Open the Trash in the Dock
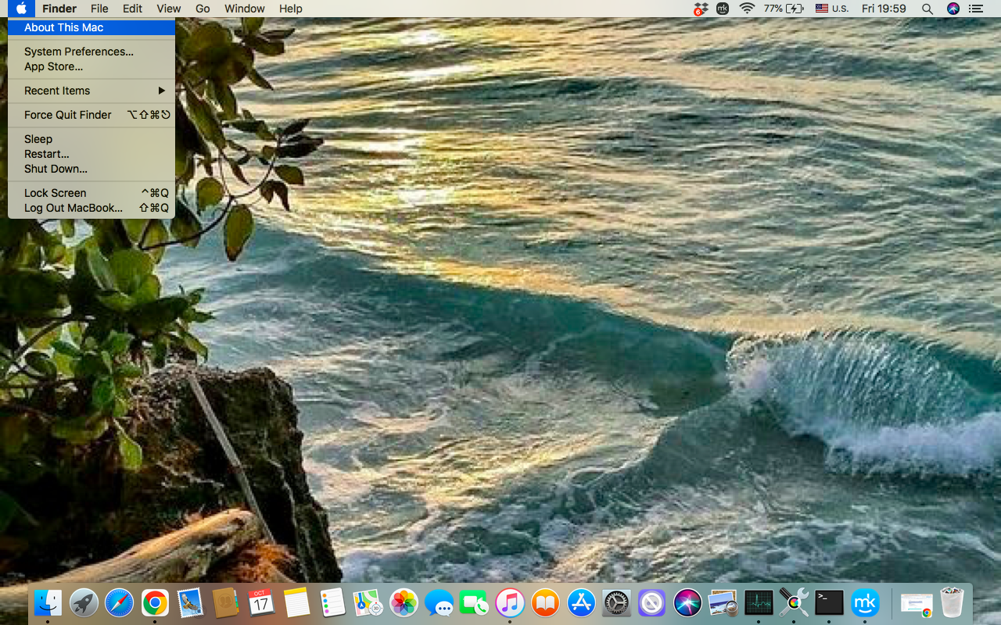Screen dimensions: 1001x625 tap(952, 602)
